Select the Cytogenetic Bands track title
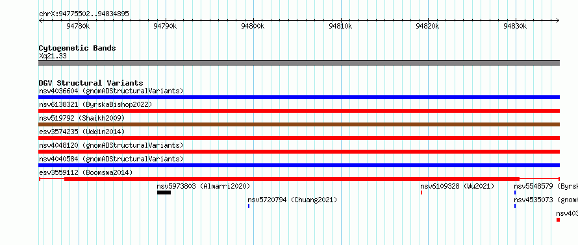Viewport: 578px width, 245px height. [77, 48]
